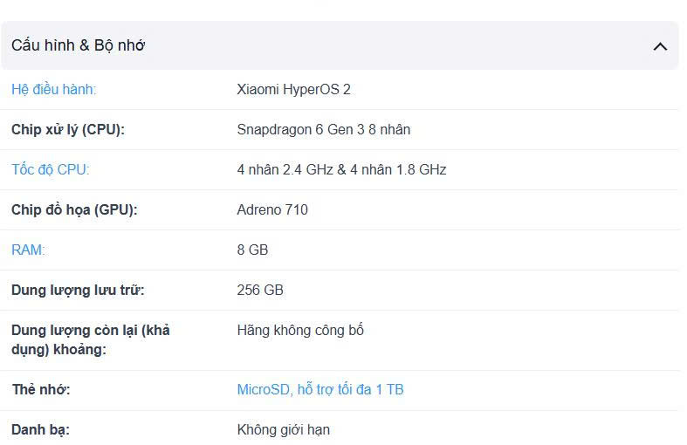Collapse section using the chevron arrow
687x445 pixels.
coord(660,46)
